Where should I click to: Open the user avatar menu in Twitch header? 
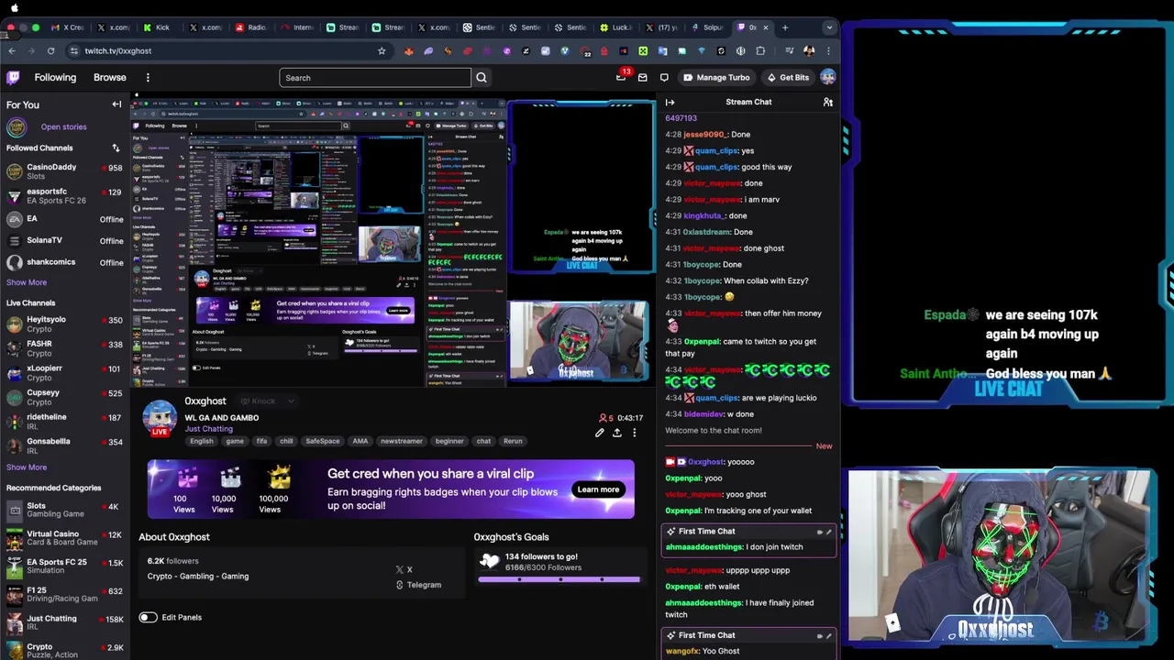click(x=828, y=77)
